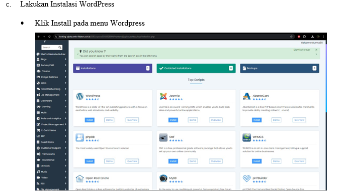Open SitePad Website Builder menu item
This screenshot has height=192, width=343.
coord(51,54)
